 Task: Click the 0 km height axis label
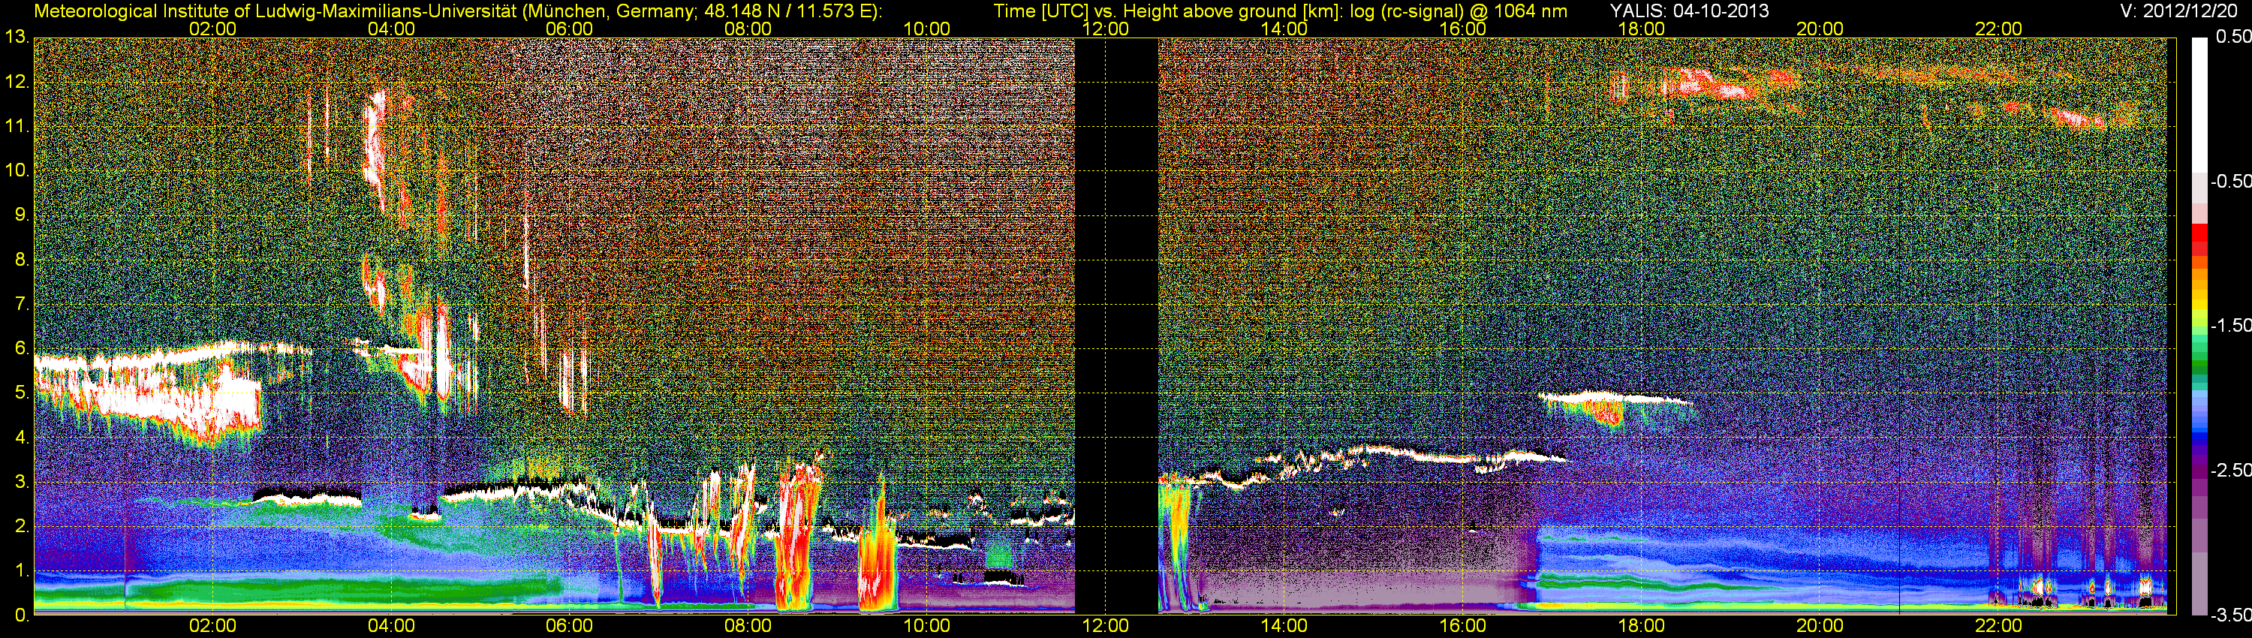point(21,616)
